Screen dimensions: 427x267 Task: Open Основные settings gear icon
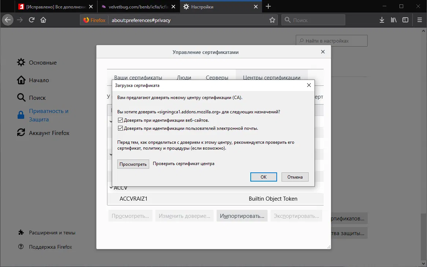pos(21,62)
